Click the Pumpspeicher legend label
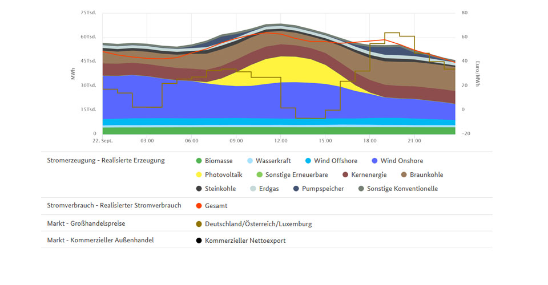 tap(323, 189)
